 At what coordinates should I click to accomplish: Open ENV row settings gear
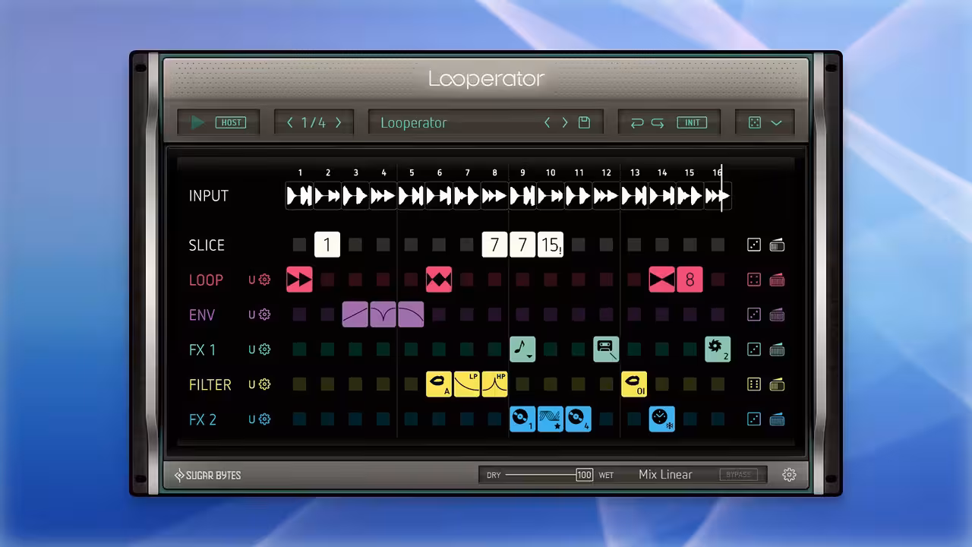point(264,315)
